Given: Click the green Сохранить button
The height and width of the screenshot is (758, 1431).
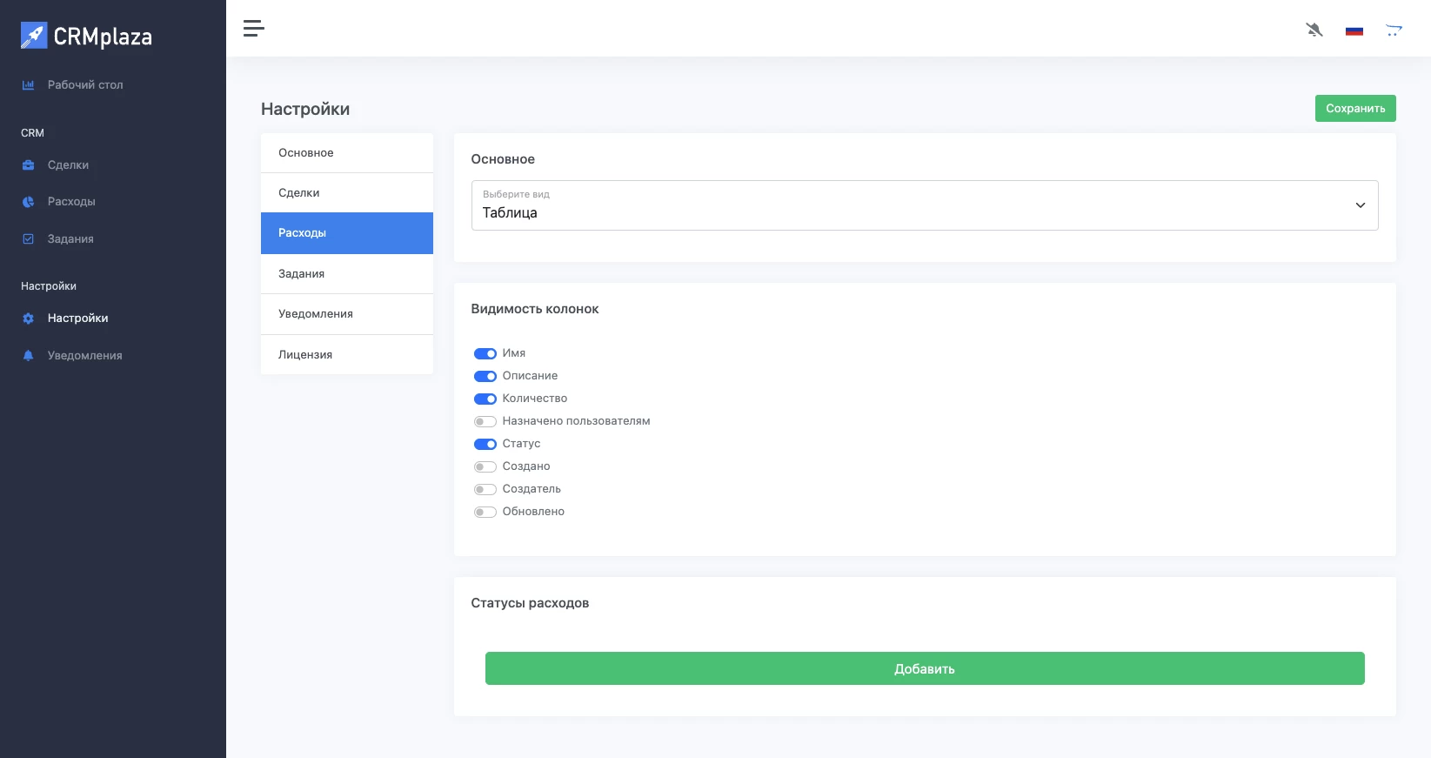Looking at the screenshot, I should tap(1355, 108).
